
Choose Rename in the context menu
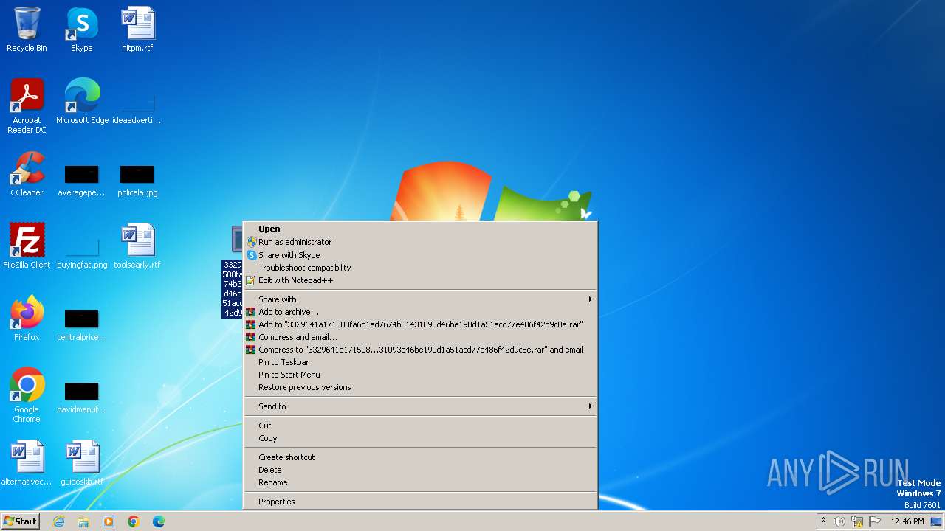click(420, 482)
